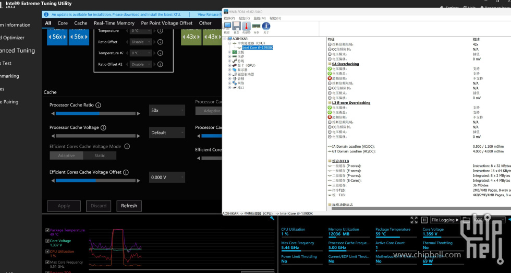Pause XTU monitoring
Viewport: 511px width, 273px height.
(x=424, y=220)
